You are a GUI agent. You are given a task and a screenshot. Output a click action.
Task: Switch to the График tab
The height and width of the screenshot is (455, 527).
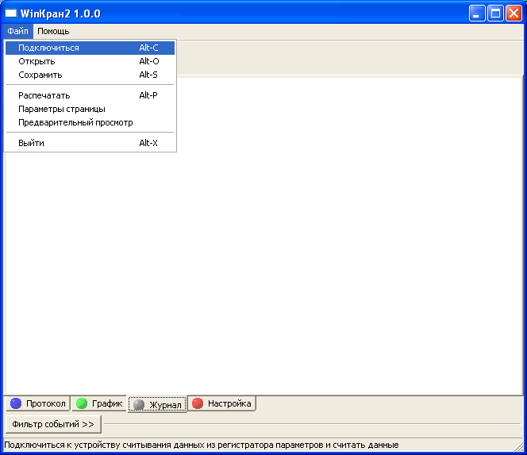(99, 403)
